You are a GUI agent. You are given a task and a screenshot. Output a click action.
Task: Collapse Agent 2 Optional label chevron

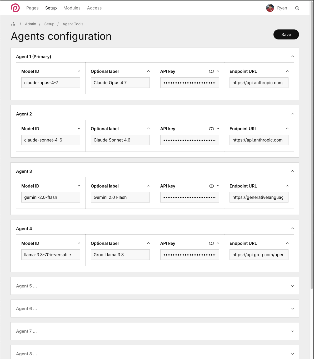click(x=148, y=129)
